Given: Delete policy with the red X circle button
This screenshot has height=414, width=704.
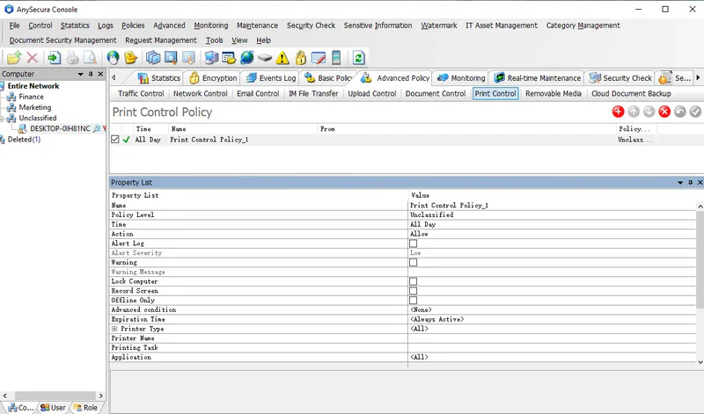Looking at the screenshot, I should (664, 112).
